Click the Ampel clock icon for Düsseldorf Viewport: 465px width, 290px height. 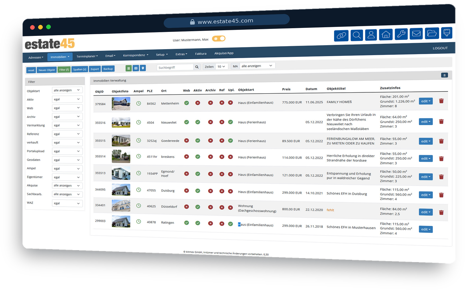click(x=139, y=206)
